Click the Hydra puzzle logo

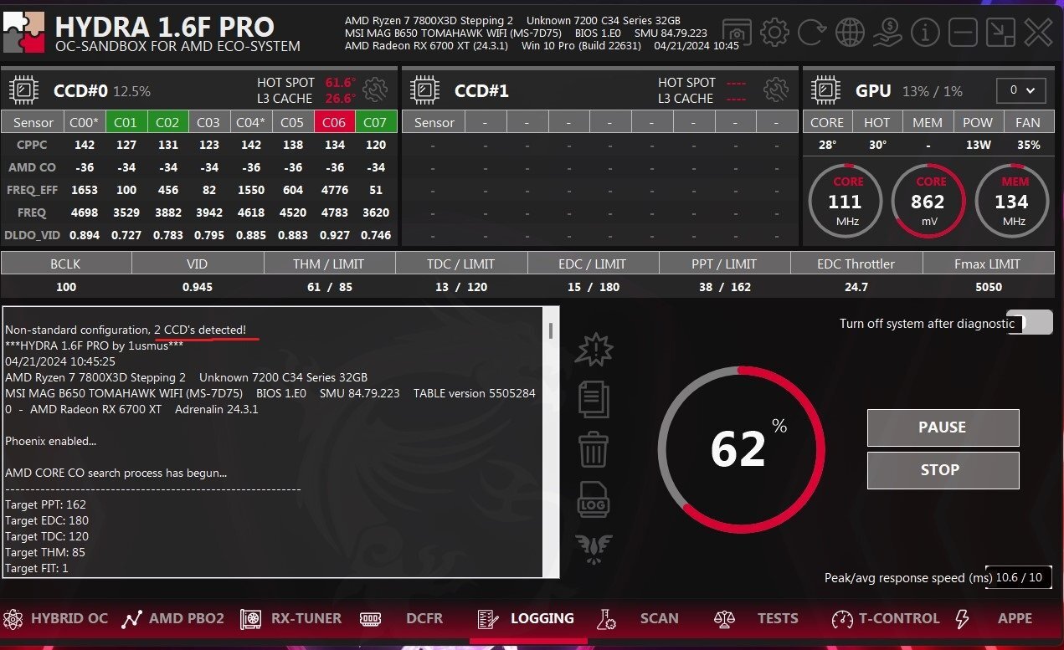coord(24,33)
